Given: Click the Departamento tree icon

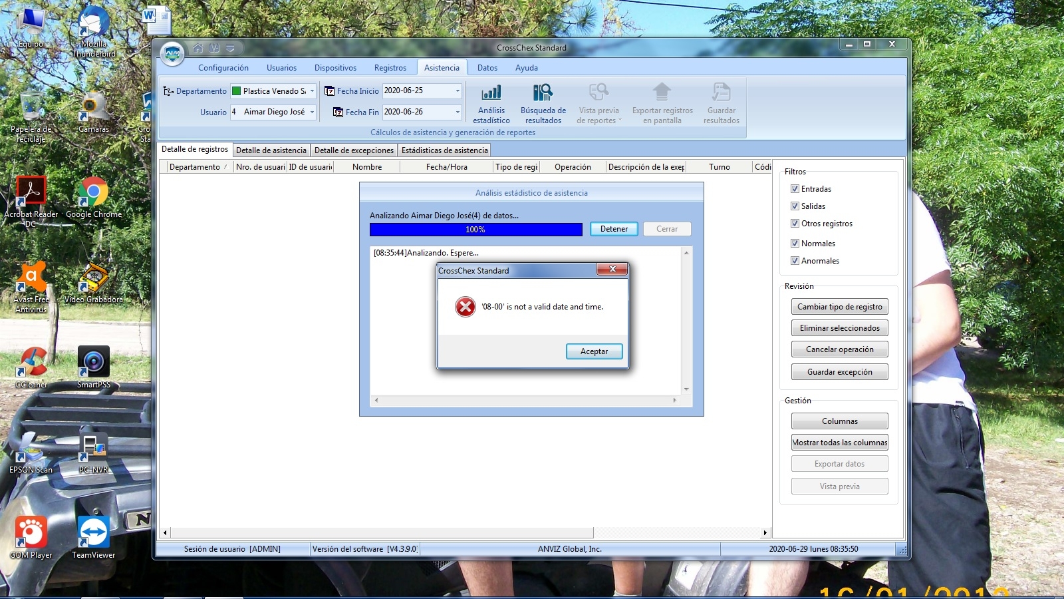Looking at the screenshot, I should pyautogui.click(x=168, y=91).
